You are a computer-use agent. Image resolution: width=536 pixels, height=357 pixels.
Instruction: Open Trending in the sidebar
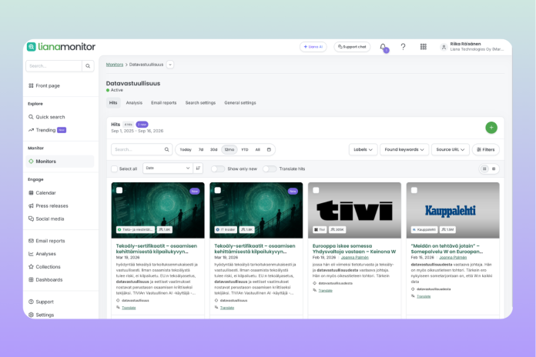click(47, 130)
